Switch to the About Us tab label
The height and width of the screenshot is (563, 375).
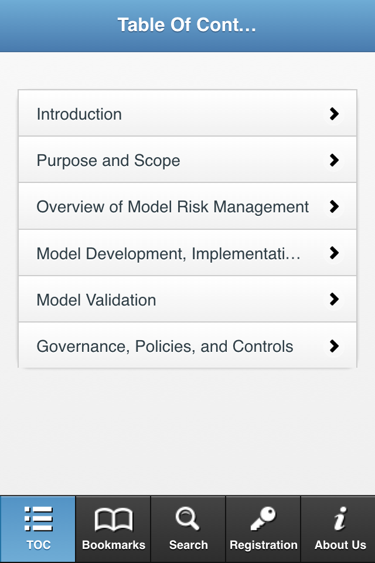340,545
